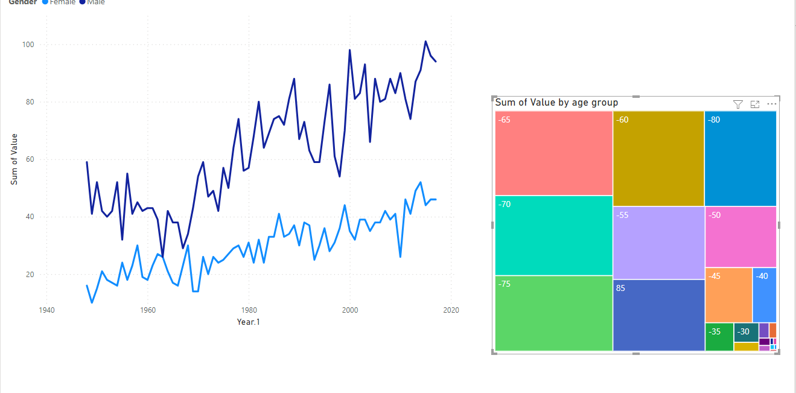Select the -35 green tile

719,337
